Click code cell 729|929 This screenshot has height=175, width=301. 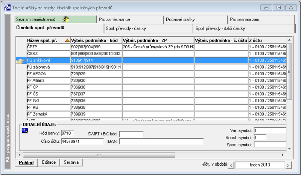[96, 73]
